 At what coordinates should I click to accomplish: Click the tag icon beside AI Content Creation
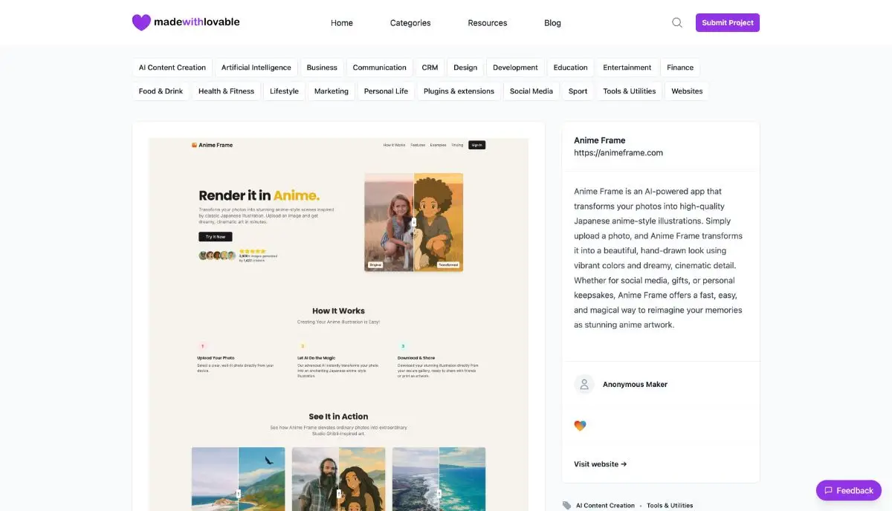pyautogui.click(x=567, y=505)
